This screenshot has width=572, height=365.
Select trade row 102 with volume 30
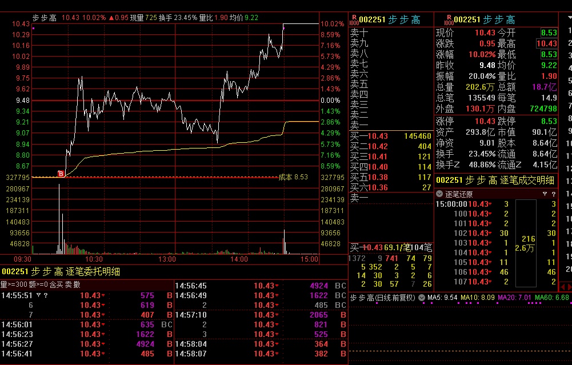point(496,233)
